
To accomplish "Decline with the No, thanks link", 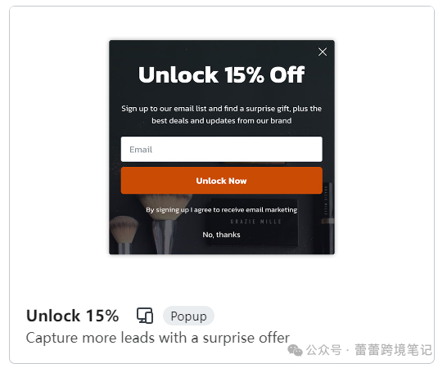I will coord(222,235).
